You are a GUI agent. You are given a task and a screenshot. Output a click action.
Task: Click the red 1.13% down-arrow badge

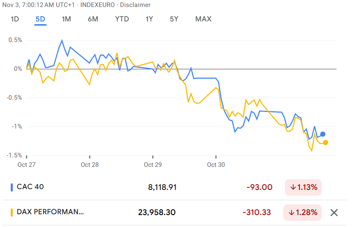[303, 187]
